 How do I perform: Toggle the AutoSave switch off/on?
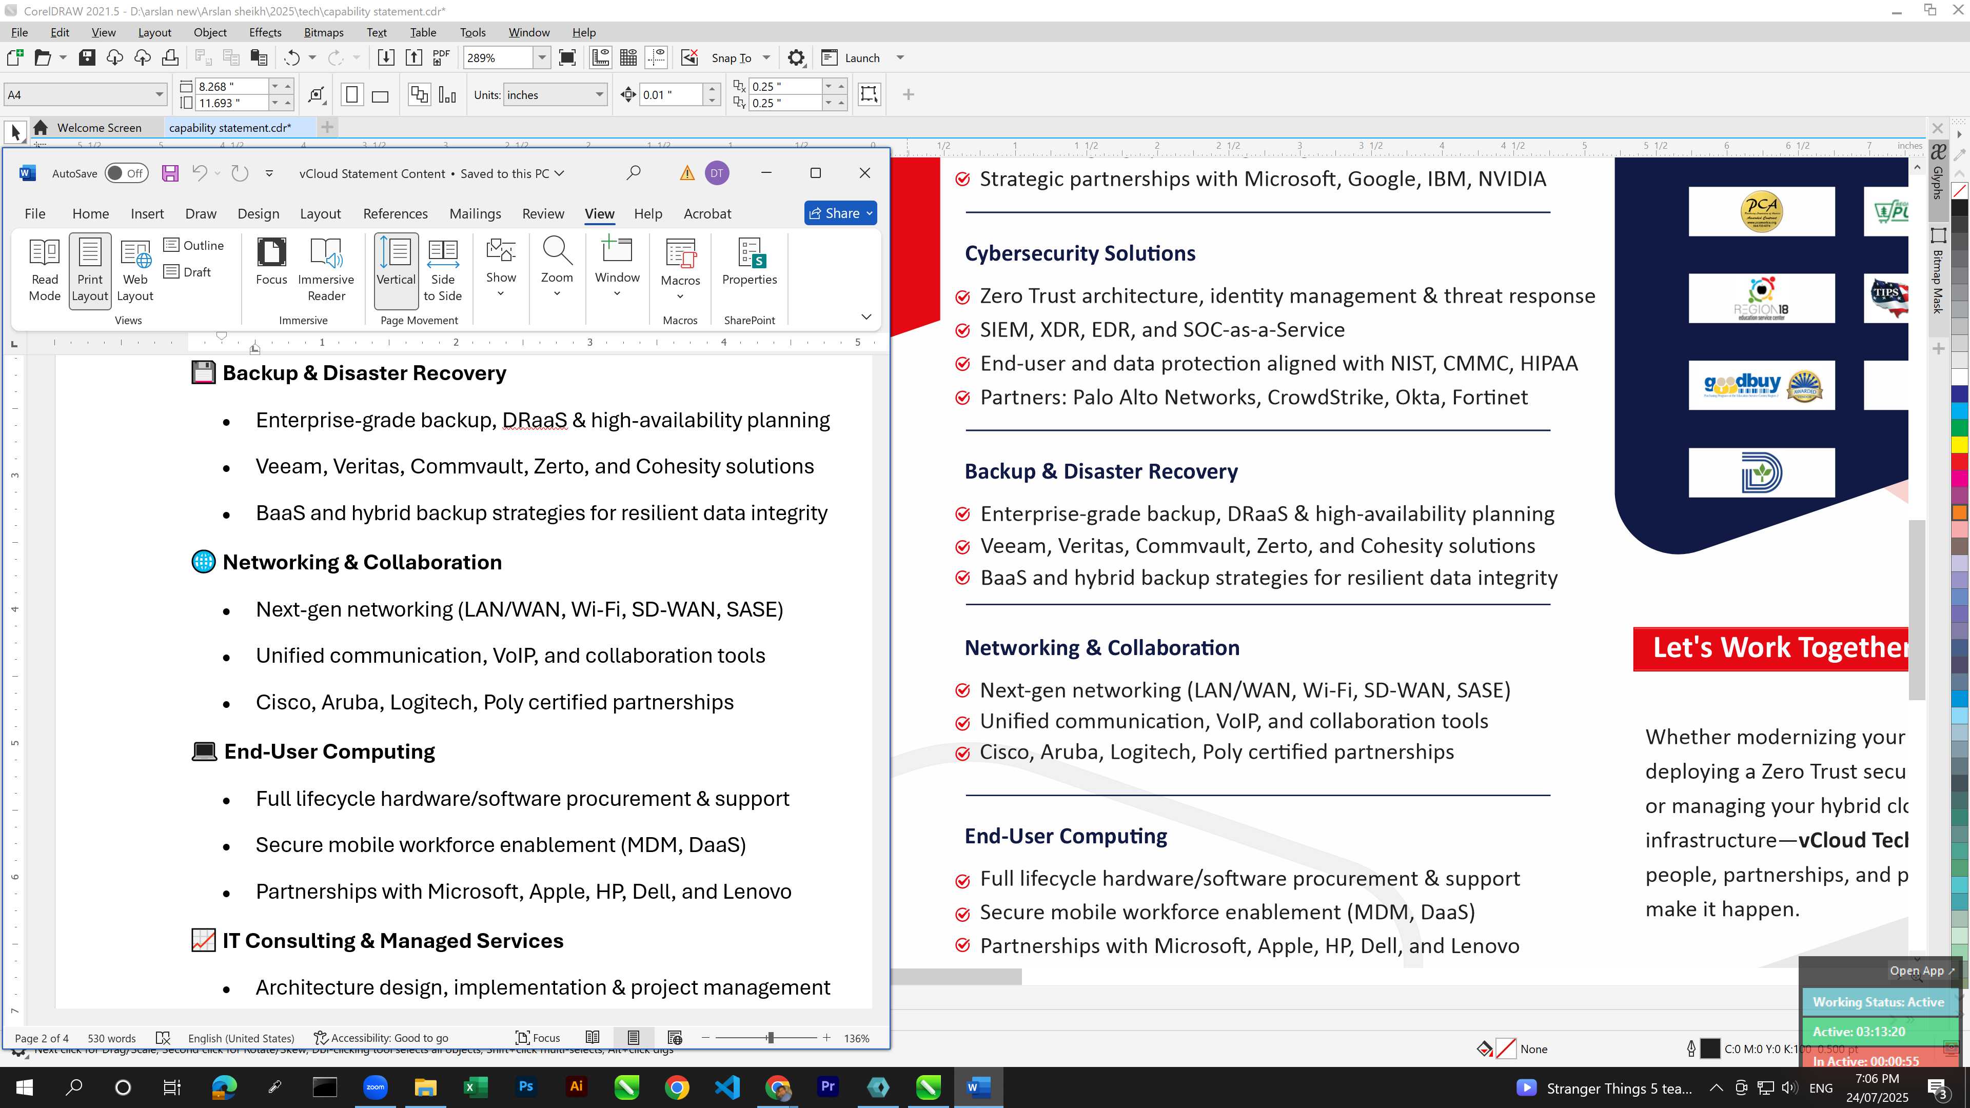tap(126, 173)
